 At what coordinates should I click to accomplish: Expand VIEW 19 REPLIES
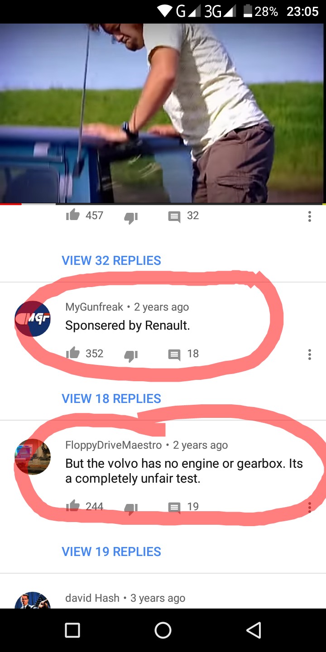[111, 551]
